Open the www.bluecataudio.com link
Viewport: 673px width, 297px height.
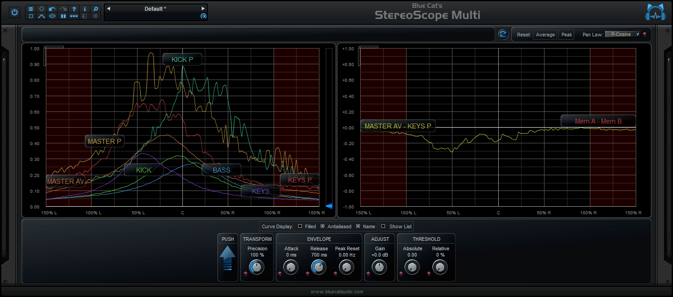click(337, 291)
